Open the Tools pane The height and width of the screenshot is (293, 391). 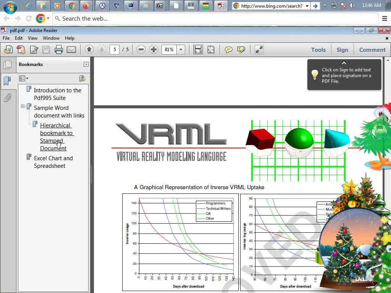318,50
